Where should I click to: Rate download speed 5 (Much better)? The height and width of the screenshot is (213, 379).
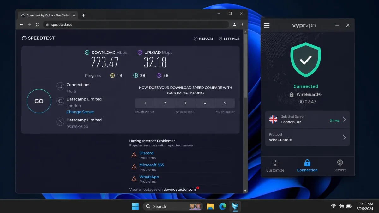click(x=225, y=103)
